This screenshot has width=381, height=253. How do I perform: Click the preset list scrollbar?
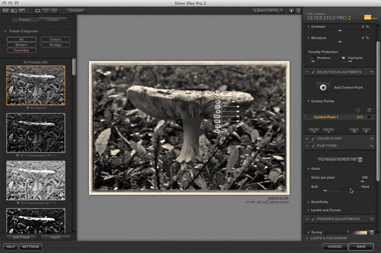(x=74, y=67)
